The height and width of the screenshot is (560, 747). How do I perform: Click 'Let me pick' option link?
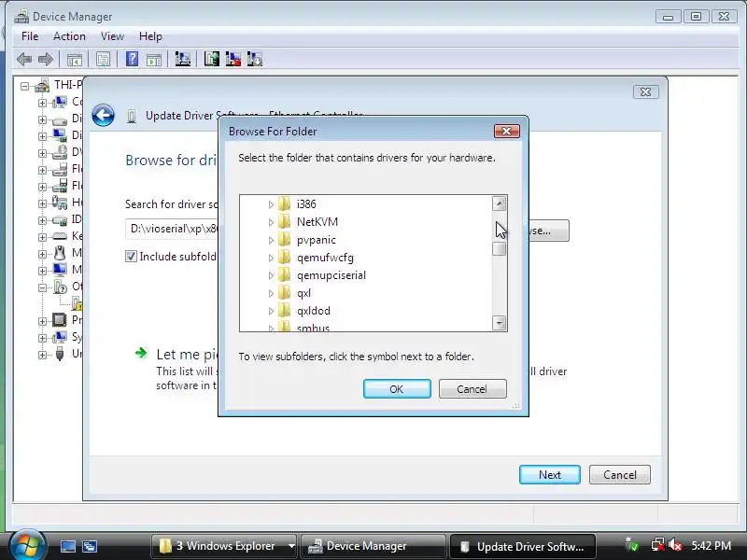point(188,355)
